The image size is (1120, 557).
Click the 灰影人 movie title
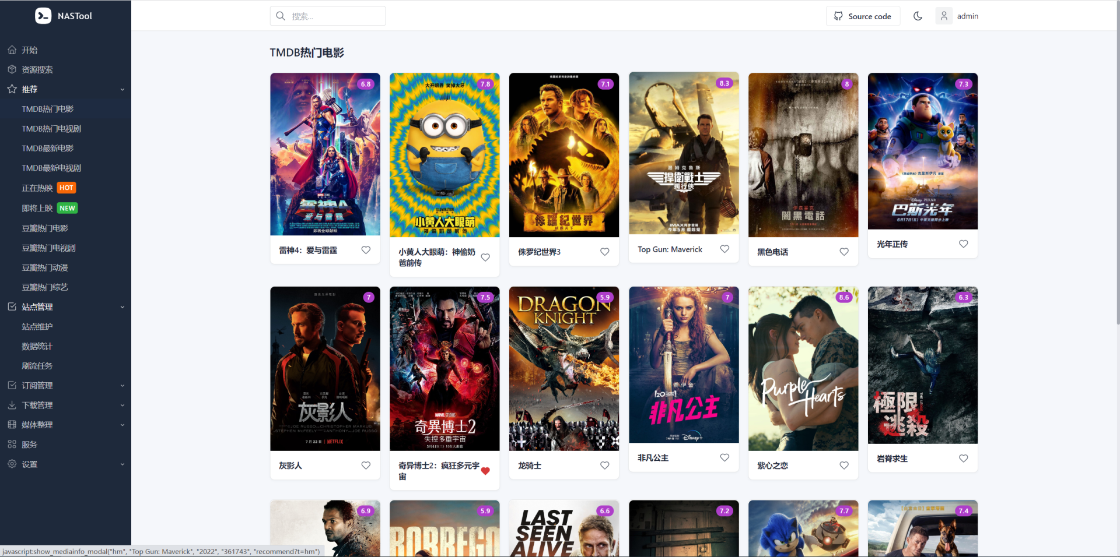pyautogui.click(x=290, y=466)
